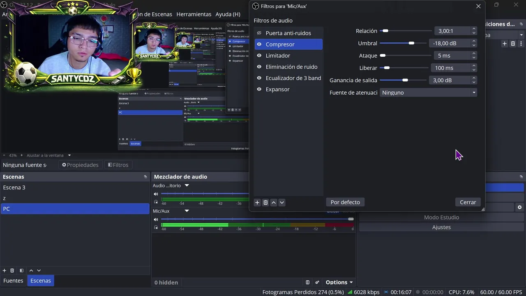Expand Mic/Aux options arrow in mixer

tap(187, 211)
